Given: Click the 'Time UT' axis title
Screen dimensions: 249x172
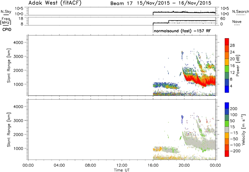Looking at the screenshot, I should [122, 170].
